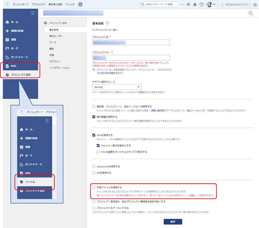Uncheck Wikiを使用する checkbox
259x228 pixels.
pyautogui.click(x=94, y=135)
